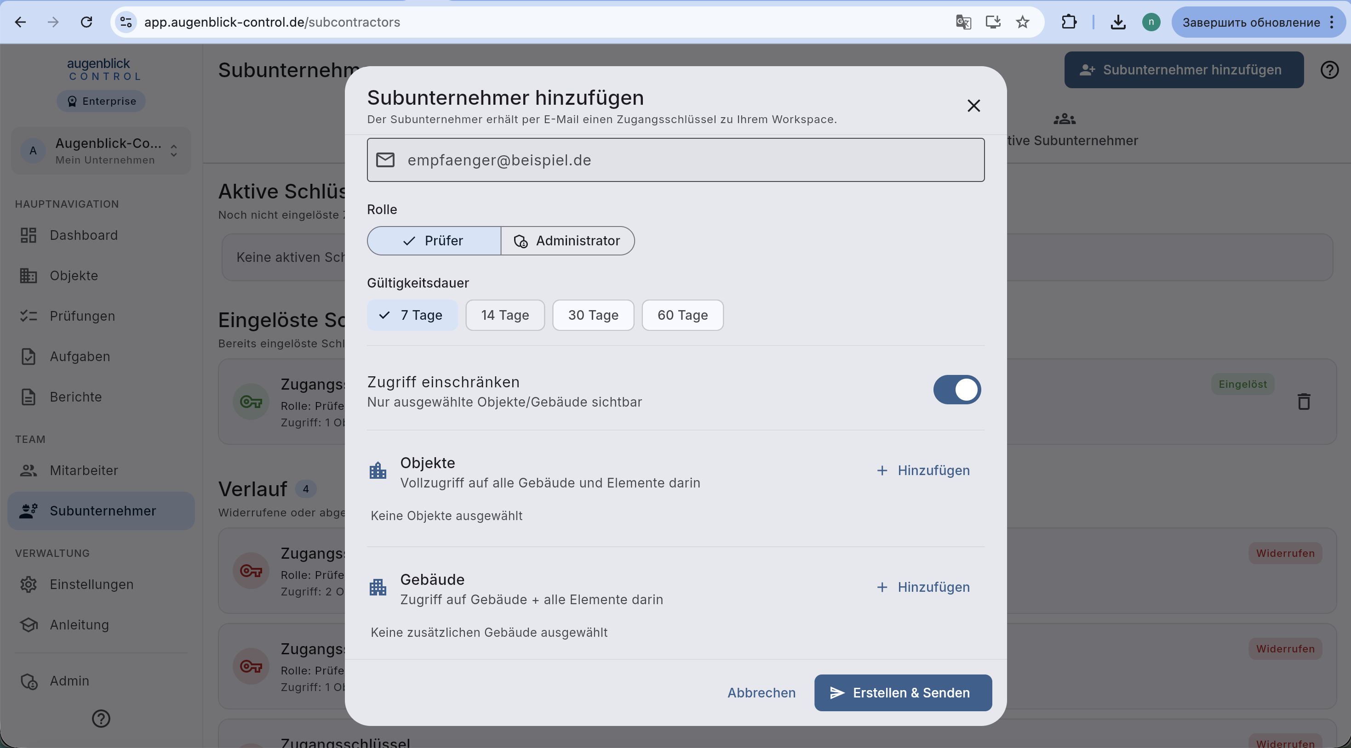Open Dashboard in the sidebar
Image resolution: width=1351 pixels, height=748 pixels.
101,235
